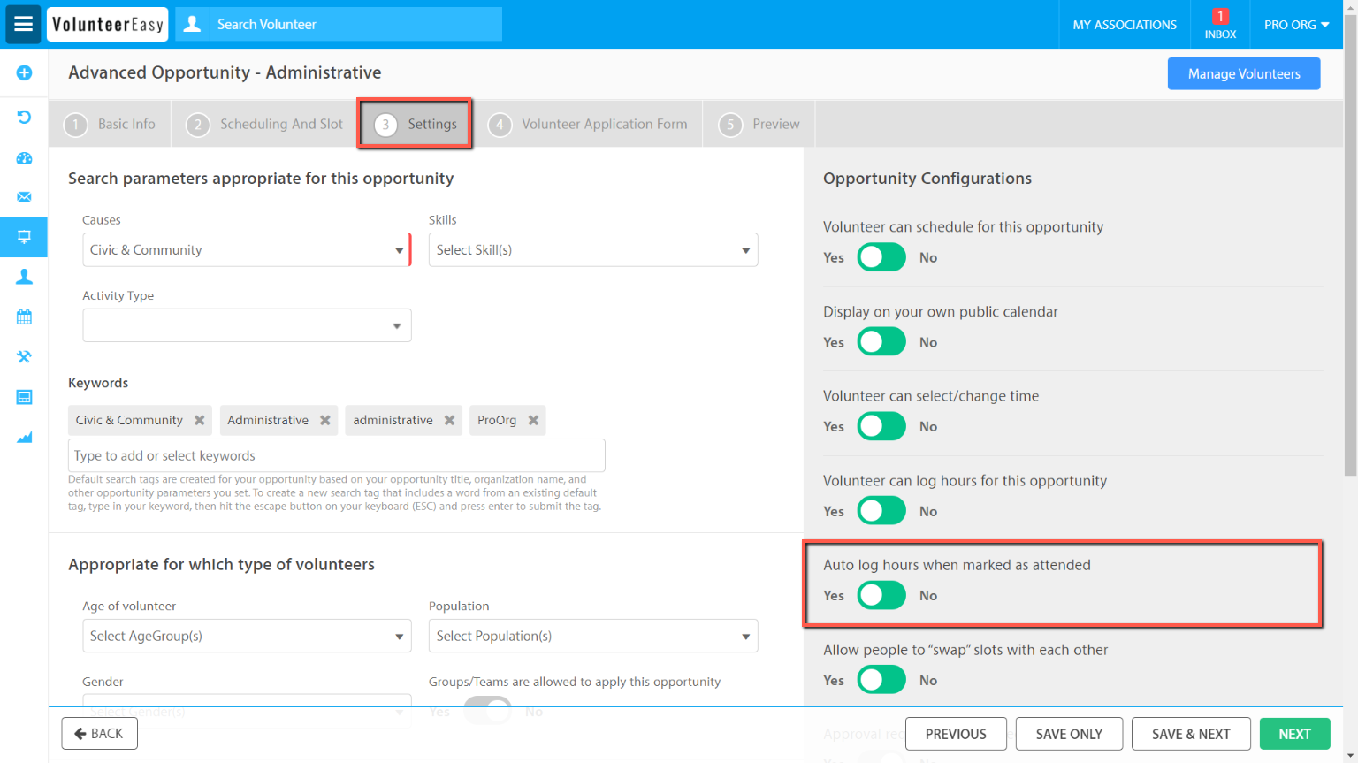Click the BACK button
1358x763 pixels.
[x=99, y=734]
